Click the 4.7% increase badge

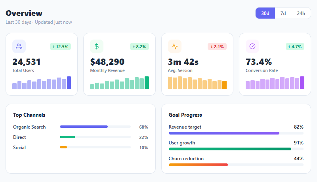pyautogui.click(x=295, y=47)
